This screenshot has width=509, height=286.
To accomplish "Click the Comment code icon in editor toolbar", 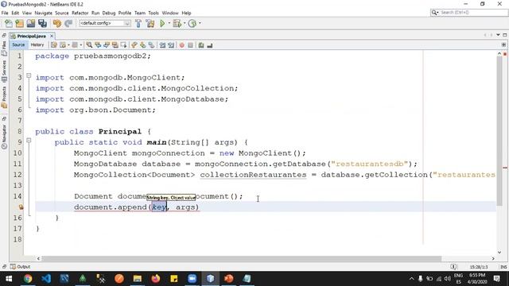I will (x=201, y=45).
